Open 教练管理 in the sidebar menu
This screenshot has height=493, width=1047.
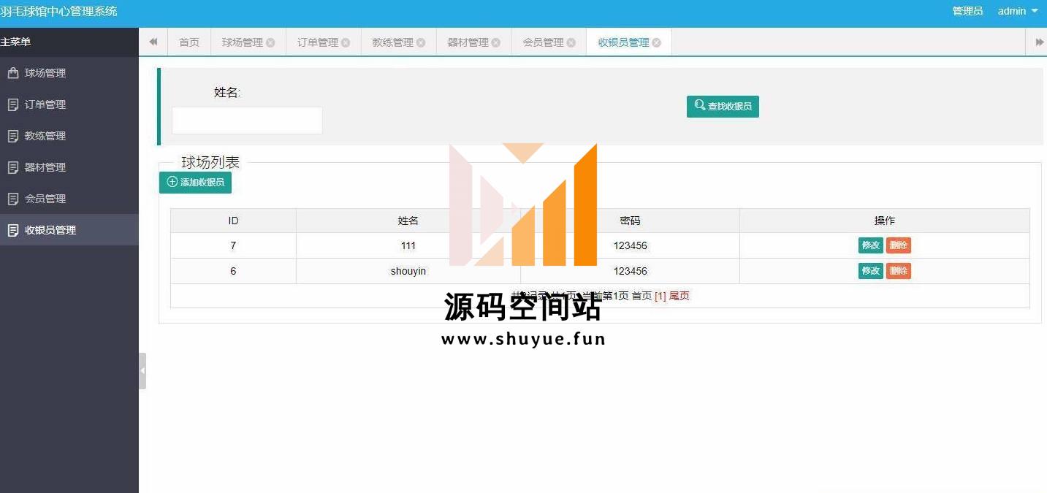[x=69, y=136]
